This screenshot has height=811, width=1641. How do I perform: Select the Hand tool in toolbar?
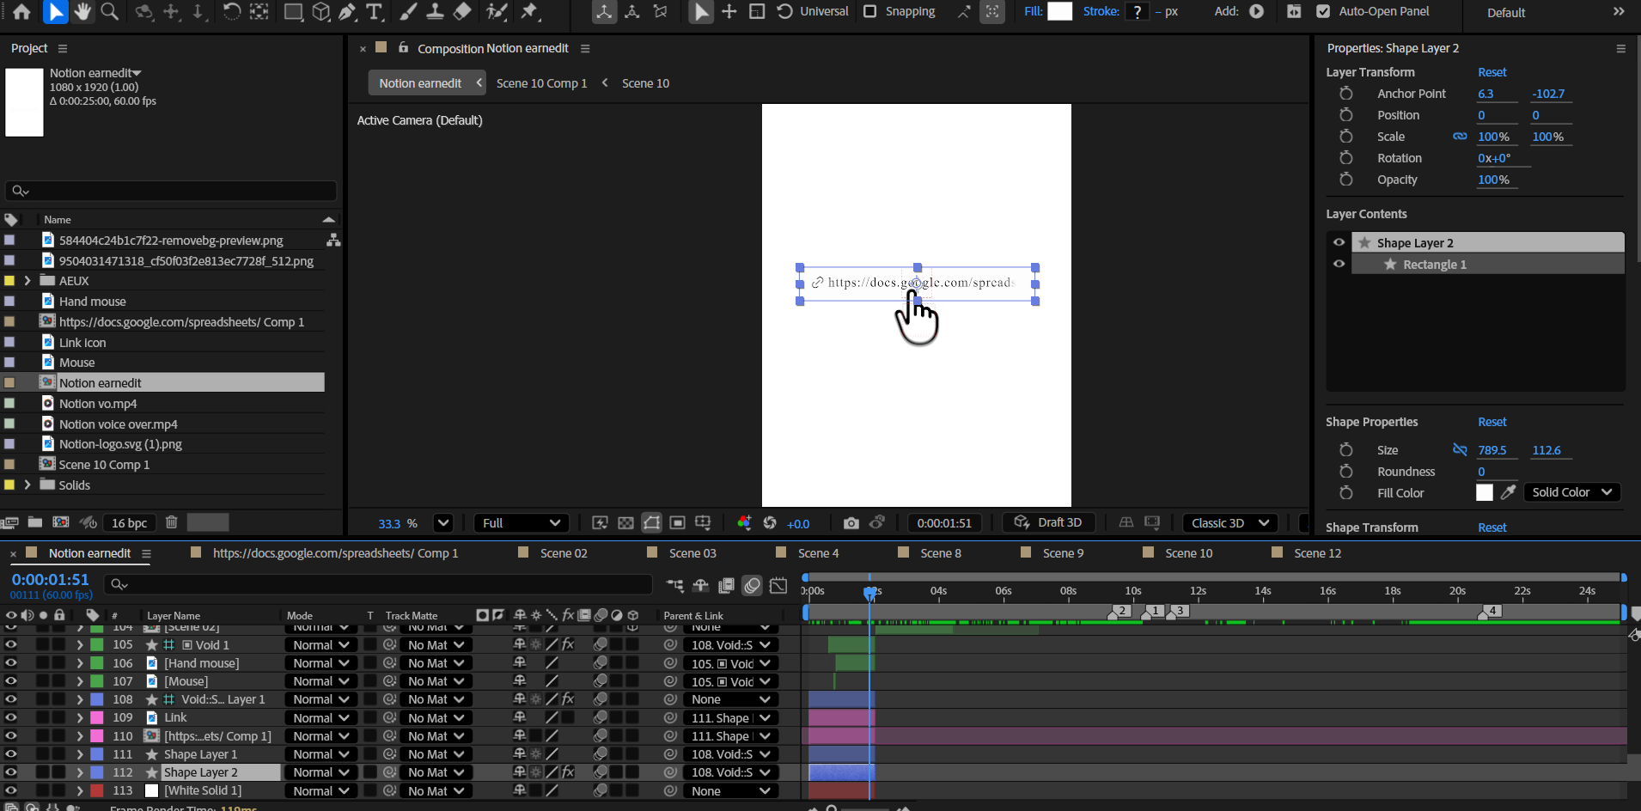pos(82,11)
